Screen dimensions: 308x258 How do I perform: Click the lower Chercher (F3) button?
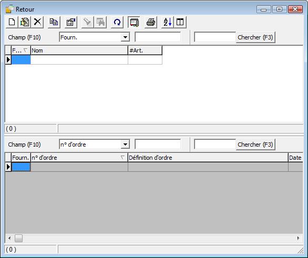(255, 145)
